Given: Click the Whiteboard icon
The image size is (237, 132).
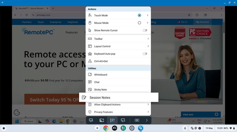Looking at the screenshot, I should click(x=90, y=74).
